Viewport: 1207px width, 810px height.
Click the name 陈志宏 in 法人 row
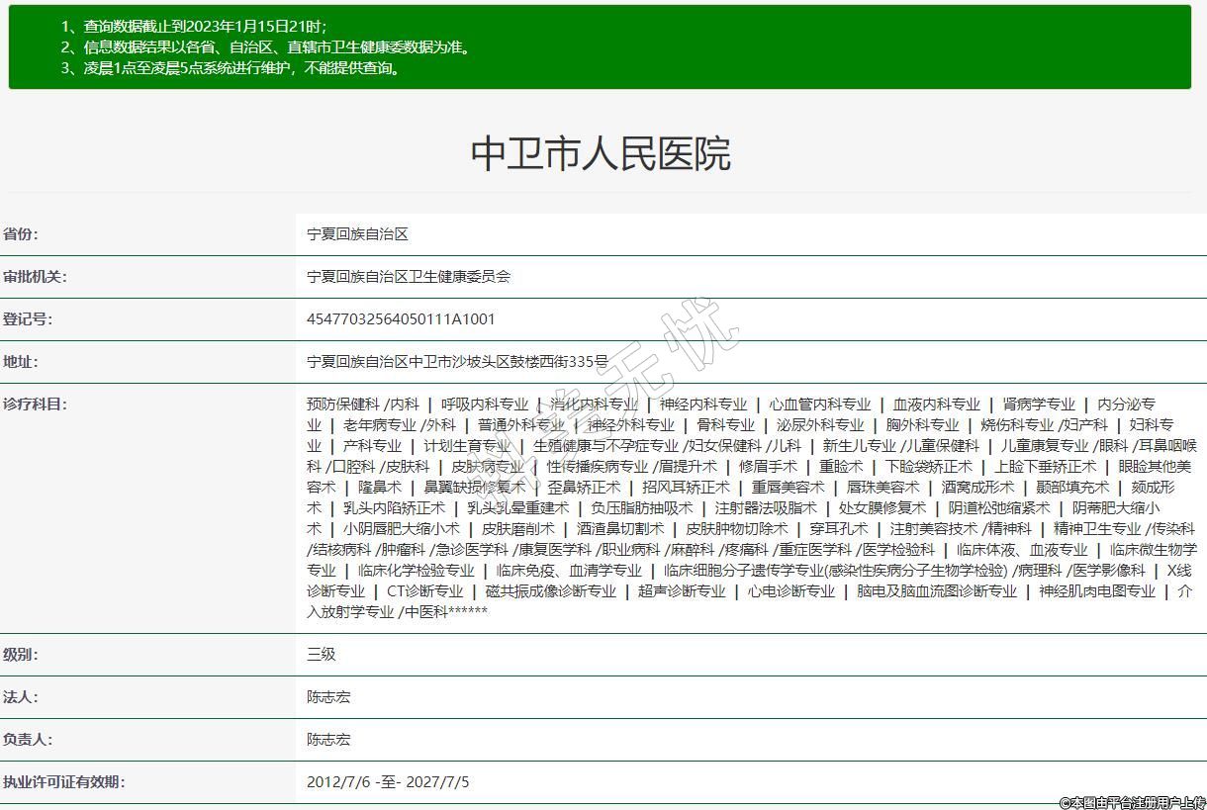(x=328, y=697)
